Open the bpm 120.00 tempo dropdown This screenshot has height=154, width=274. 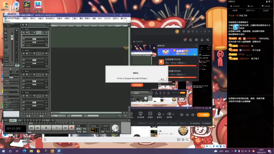tap(105, 126)
